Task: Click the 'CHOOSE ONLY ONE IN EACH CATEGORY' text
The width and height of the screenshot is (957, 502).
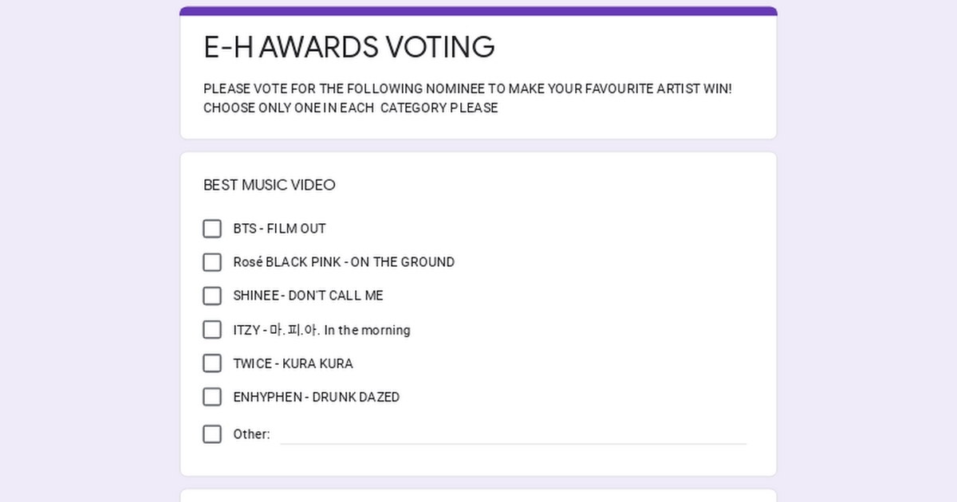Action: click(350, 108)
